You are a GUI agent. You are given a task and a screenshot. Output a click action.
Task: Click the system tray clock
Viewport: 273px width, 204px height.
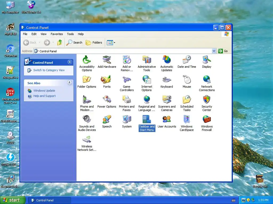(263, 200)
